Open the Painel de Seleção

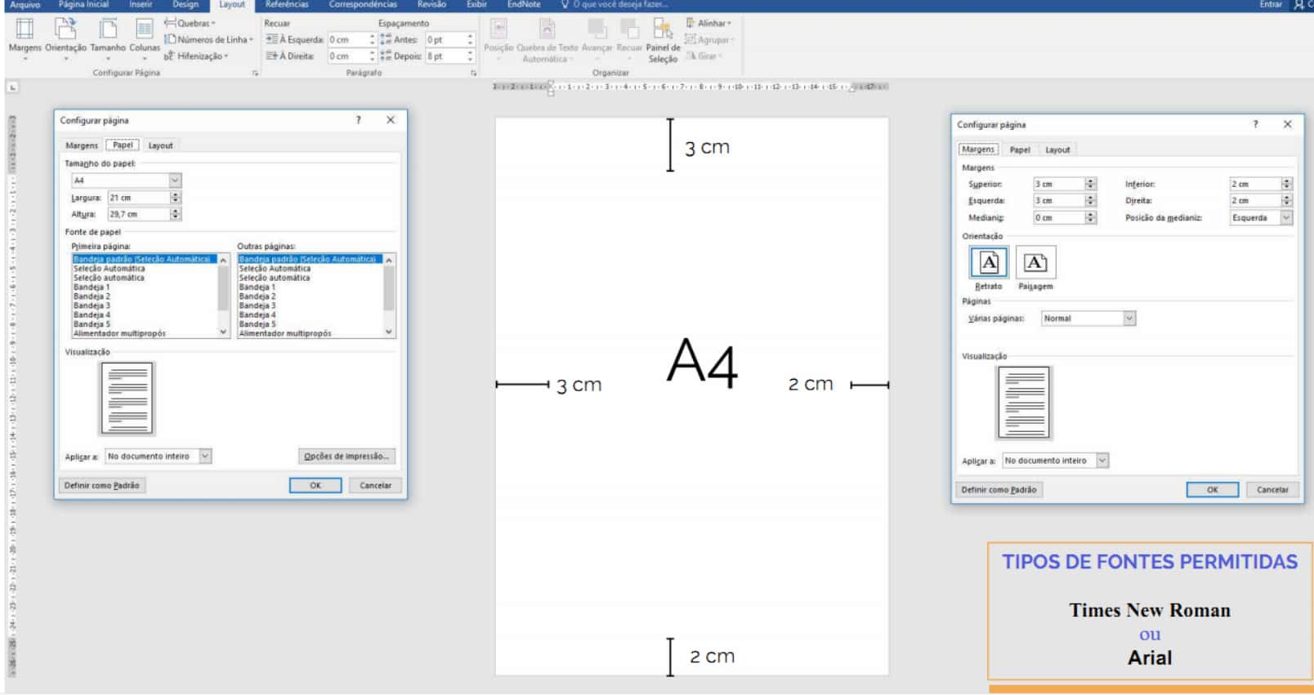pos(663,40)
